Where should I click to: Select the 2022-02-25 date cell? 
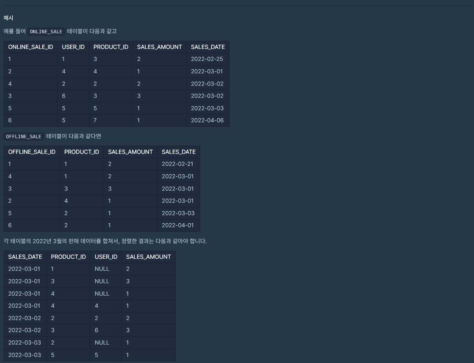point(207,59)
